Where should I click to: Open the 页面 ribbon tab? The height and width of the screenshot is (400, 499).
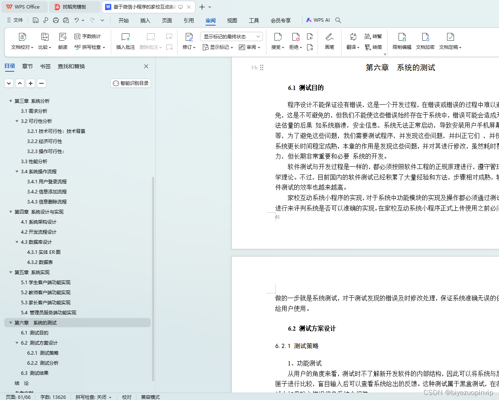[x=167, y=21]
